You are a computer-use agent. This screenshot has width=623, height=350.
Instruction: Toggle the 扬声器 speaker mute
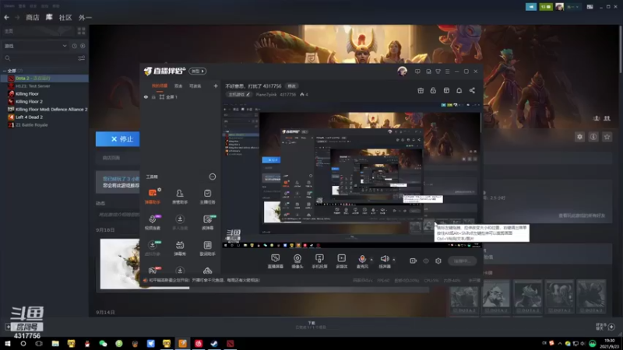[384, 261]
